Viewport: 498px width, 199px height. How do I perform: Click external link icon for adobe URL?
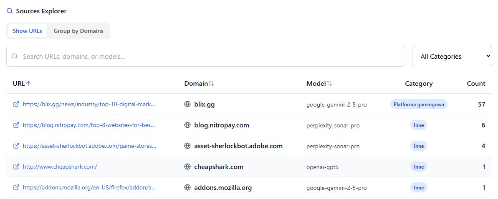16,146
